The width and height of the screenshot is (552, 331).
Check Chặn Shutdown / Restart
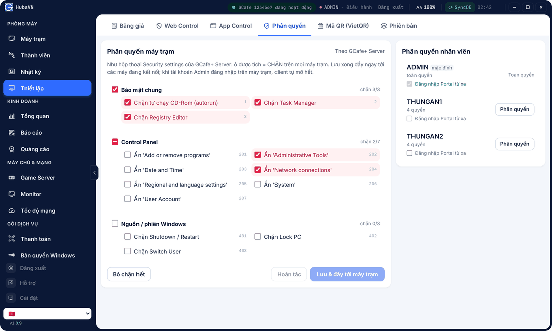coord(128,236)
